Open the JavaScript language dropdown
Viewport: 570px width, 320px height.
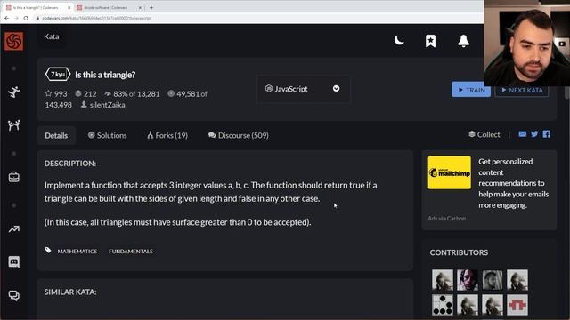point(303,89)
